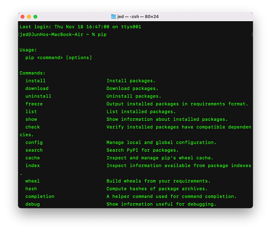Click the 'wheel' command name
Viewport: 271px width, 232px height.
coord(33,181)
